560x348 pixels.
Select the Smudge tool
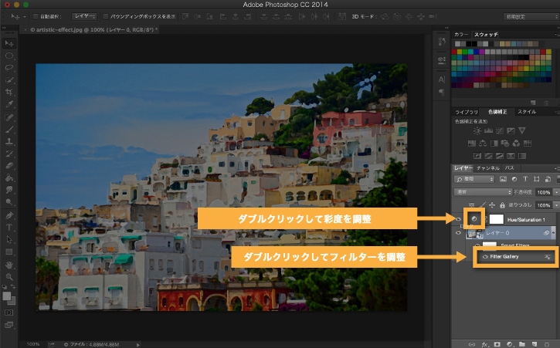click(9, 190)
